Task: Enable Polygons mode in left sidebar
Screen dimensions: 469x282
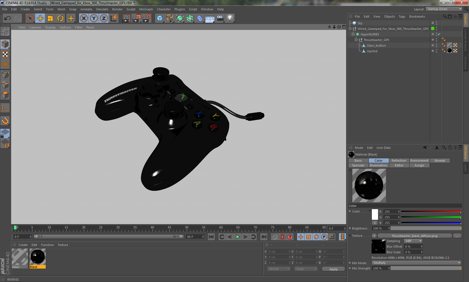Action: coord(5,95)
